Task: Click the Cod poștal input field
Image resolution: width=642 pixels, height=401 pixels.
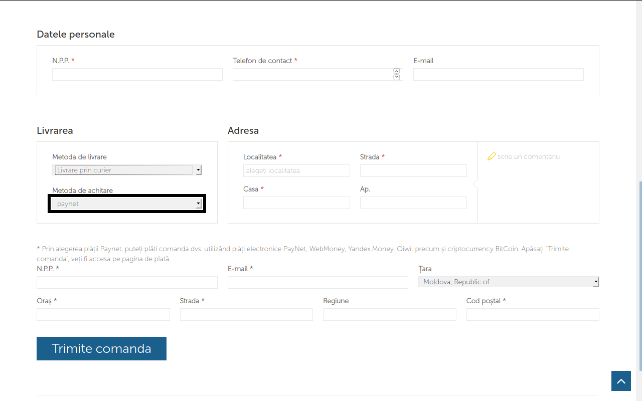Action: pyautogui.click(x=533, y=314)
